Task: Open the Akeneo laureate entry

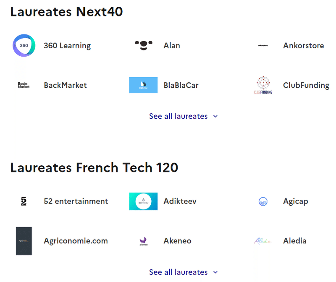Action: point(177,241)
